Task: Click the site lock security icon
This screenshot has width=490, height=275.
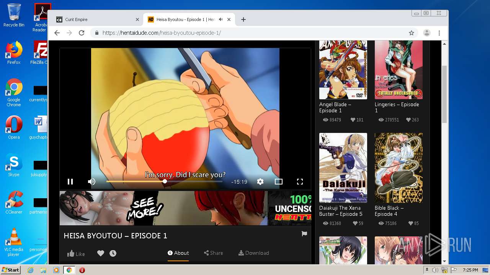Action: 97,33
